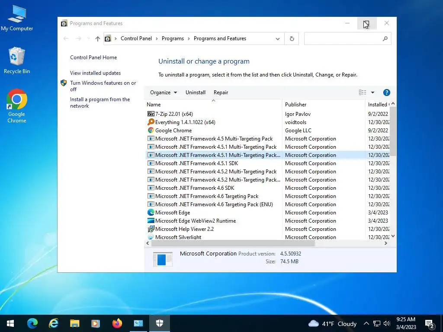Click the Programs and Features breadcrumb
443x332 pixels.
pyautogui.click(x=220, y=38)
